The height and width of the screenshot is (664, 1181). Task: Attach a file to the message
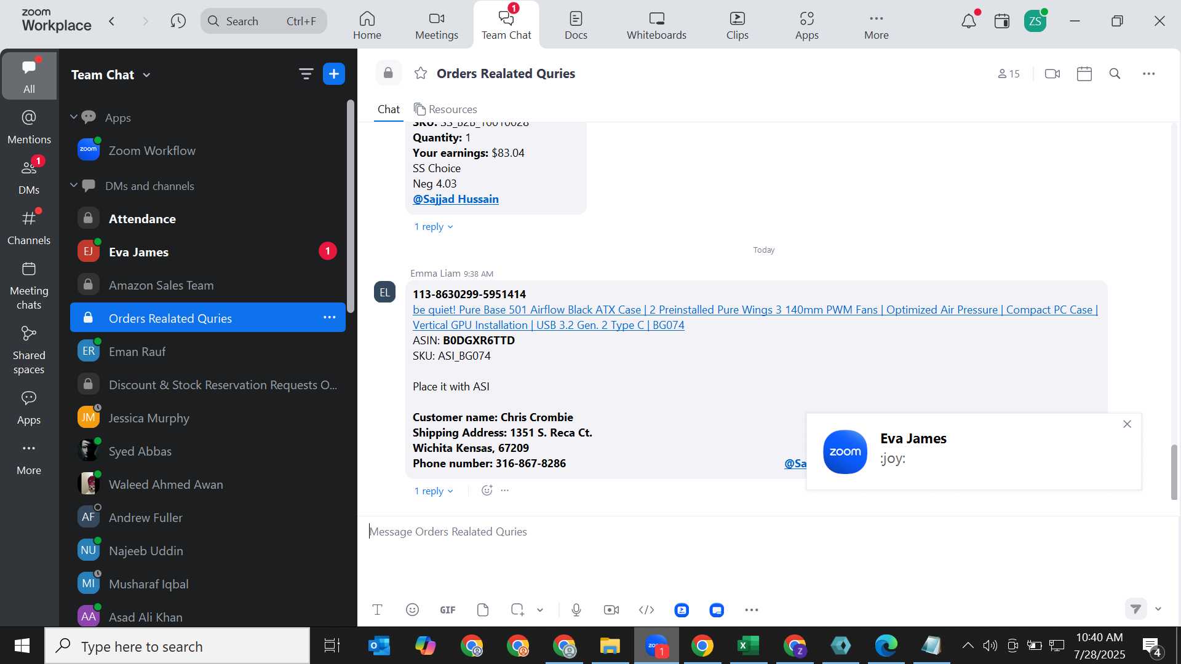(x=483, y=610)
